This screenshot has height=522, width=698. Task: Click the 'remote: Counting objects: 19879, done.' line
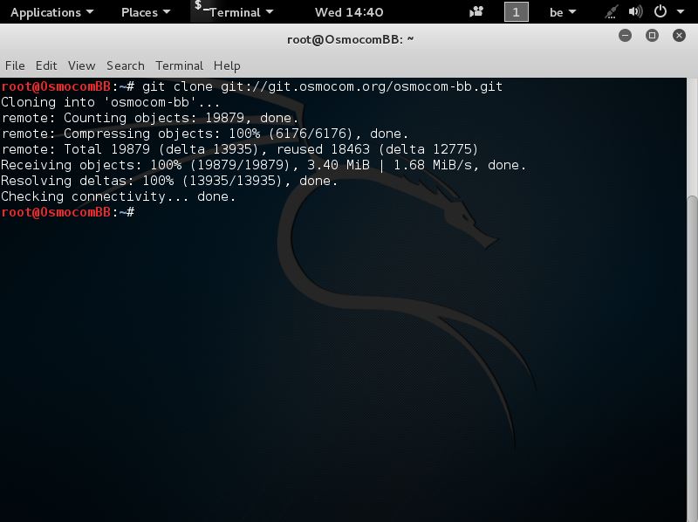pyautogui.click(x=149, y=118)
